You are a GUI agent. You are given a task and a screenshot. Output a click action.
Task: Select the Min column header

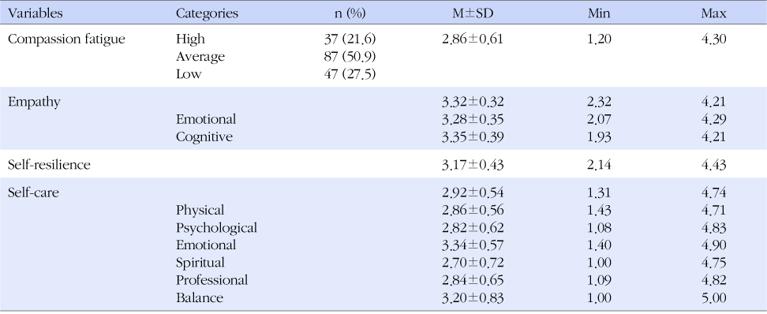[599, 13]
